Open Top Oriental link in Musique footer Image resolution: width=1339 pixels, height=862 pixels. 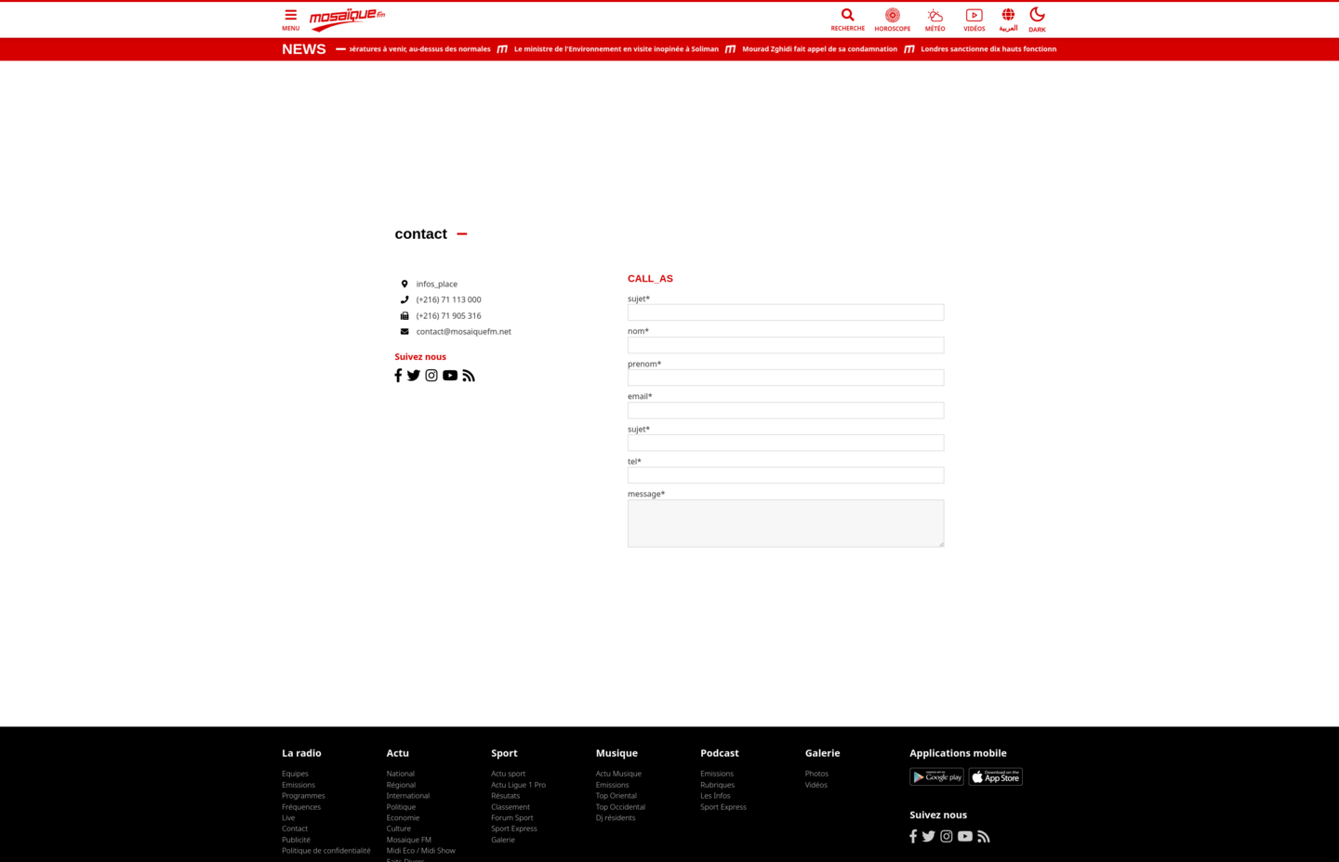tap(616, 796)
